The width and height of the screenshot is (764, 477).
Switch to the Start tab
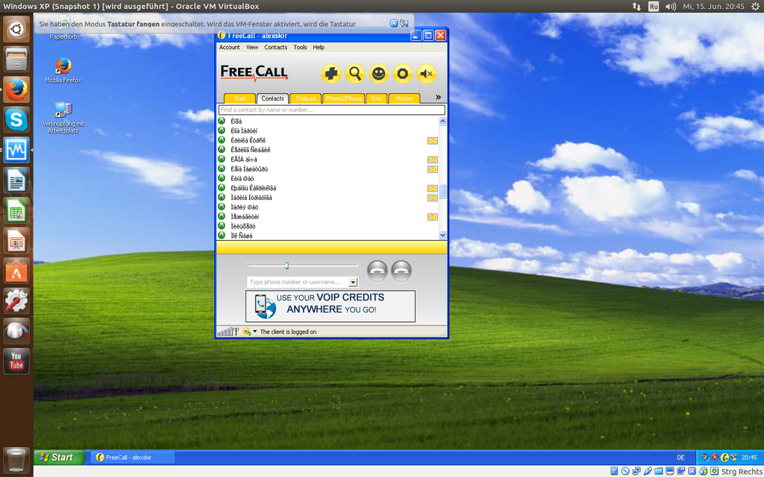coord(239,98)
